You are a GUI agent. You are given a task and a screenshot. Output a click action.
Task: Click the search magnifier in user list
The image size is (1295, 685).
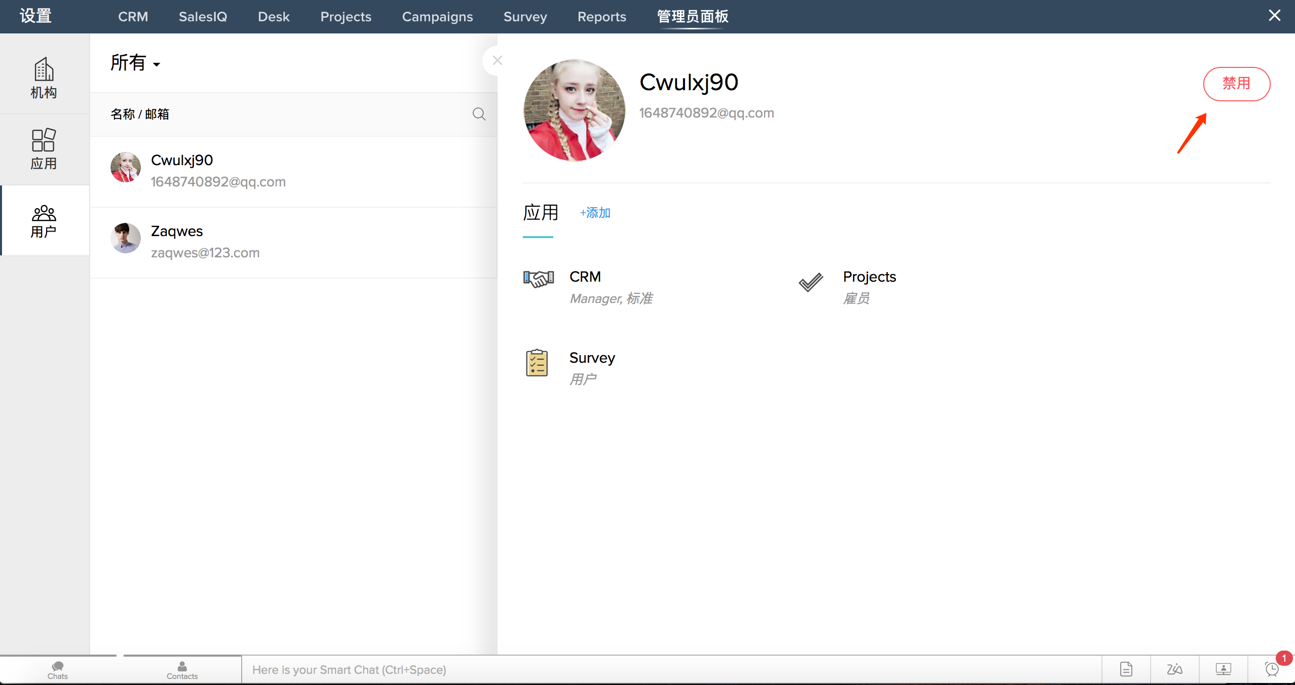tap(479, 114)
